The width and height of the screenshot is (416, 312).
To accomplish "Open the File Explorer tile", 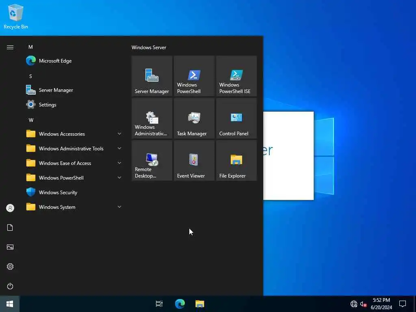I will (236, 160).
